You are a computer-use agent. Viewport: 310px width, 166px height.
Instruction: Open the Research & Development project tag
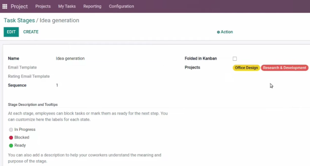point(284,67)
